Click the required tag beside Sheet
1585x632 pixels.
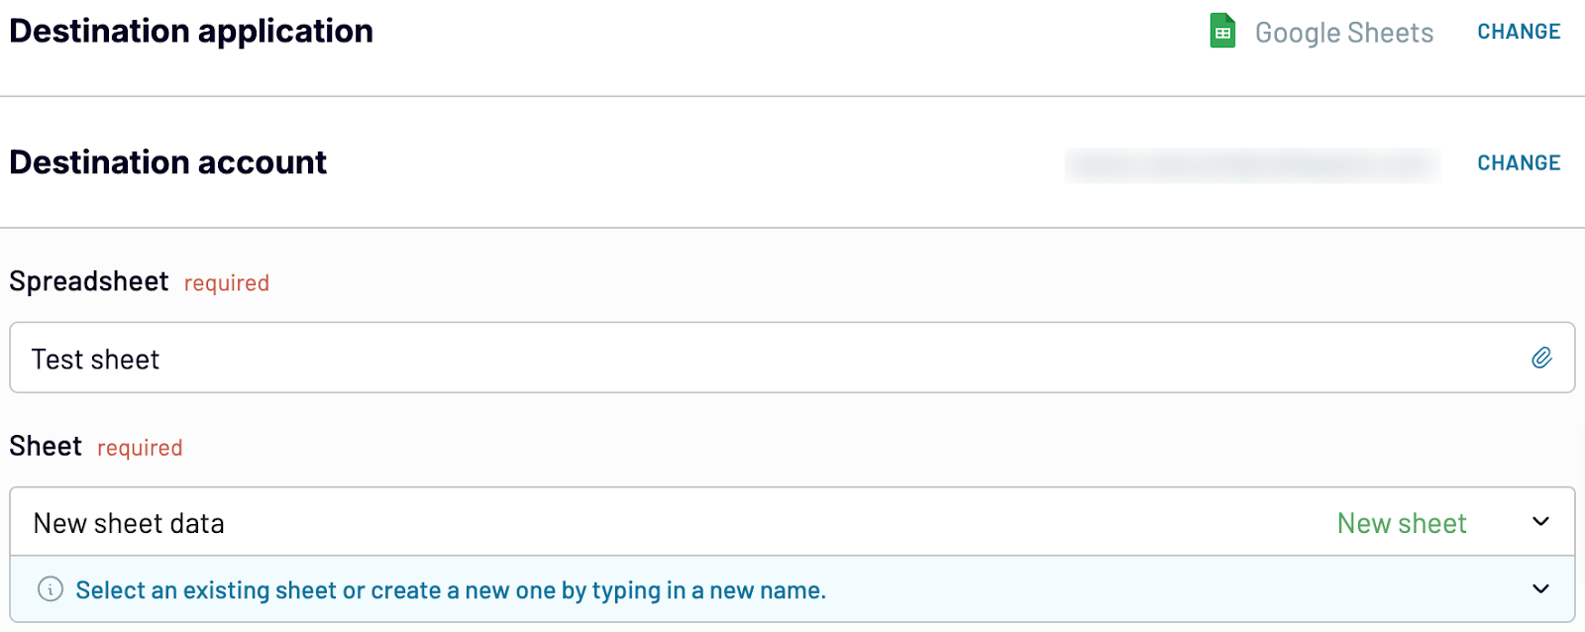click(140, 448)
